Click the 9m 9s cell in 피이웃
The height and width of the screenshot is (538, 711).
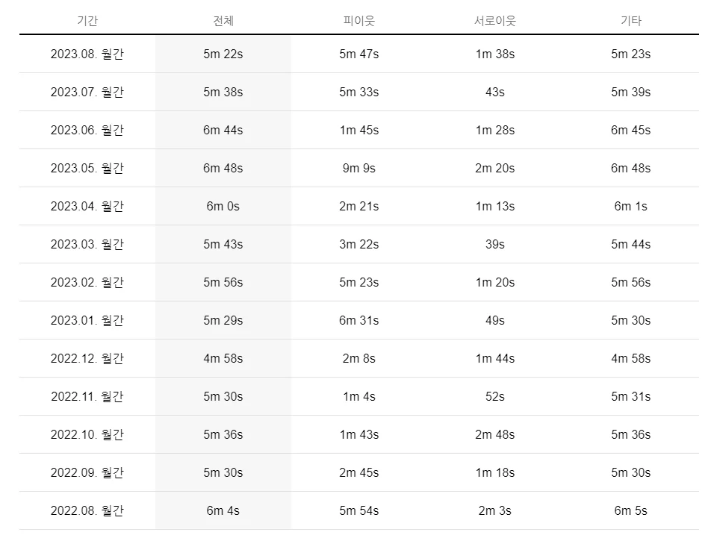click(x=358, y=168)
